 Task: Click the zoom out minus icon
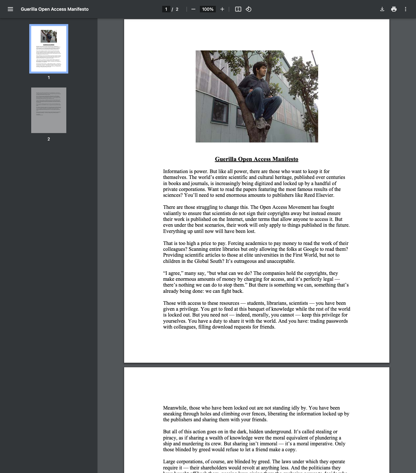coord(193,9)
